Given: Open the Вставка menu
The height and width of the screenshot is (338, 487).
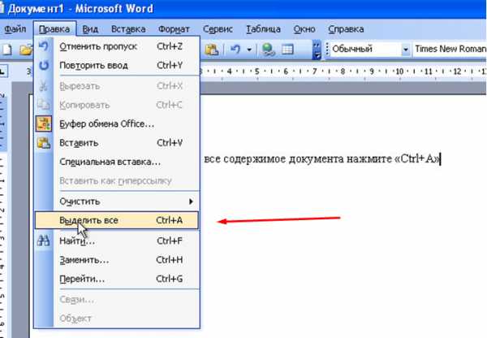Looking at the screenshot, I should (128, 29).
